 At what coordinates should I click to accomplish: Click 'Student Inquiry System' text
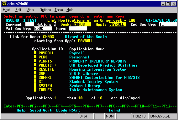93,82
